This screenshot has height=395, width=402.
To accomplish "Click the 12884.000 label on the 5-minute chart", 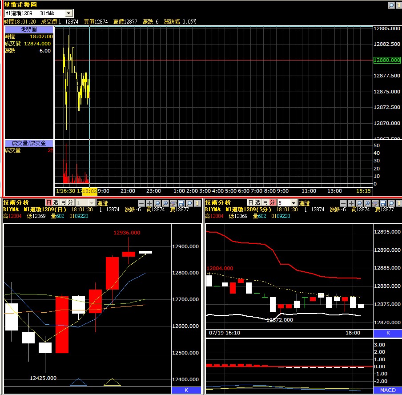I will click(x=220, y=268).
